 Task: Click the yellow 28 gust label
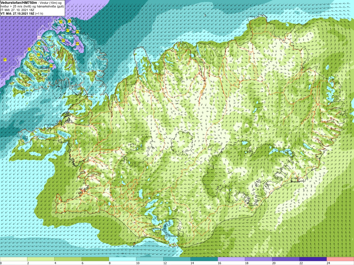point(77,44)
